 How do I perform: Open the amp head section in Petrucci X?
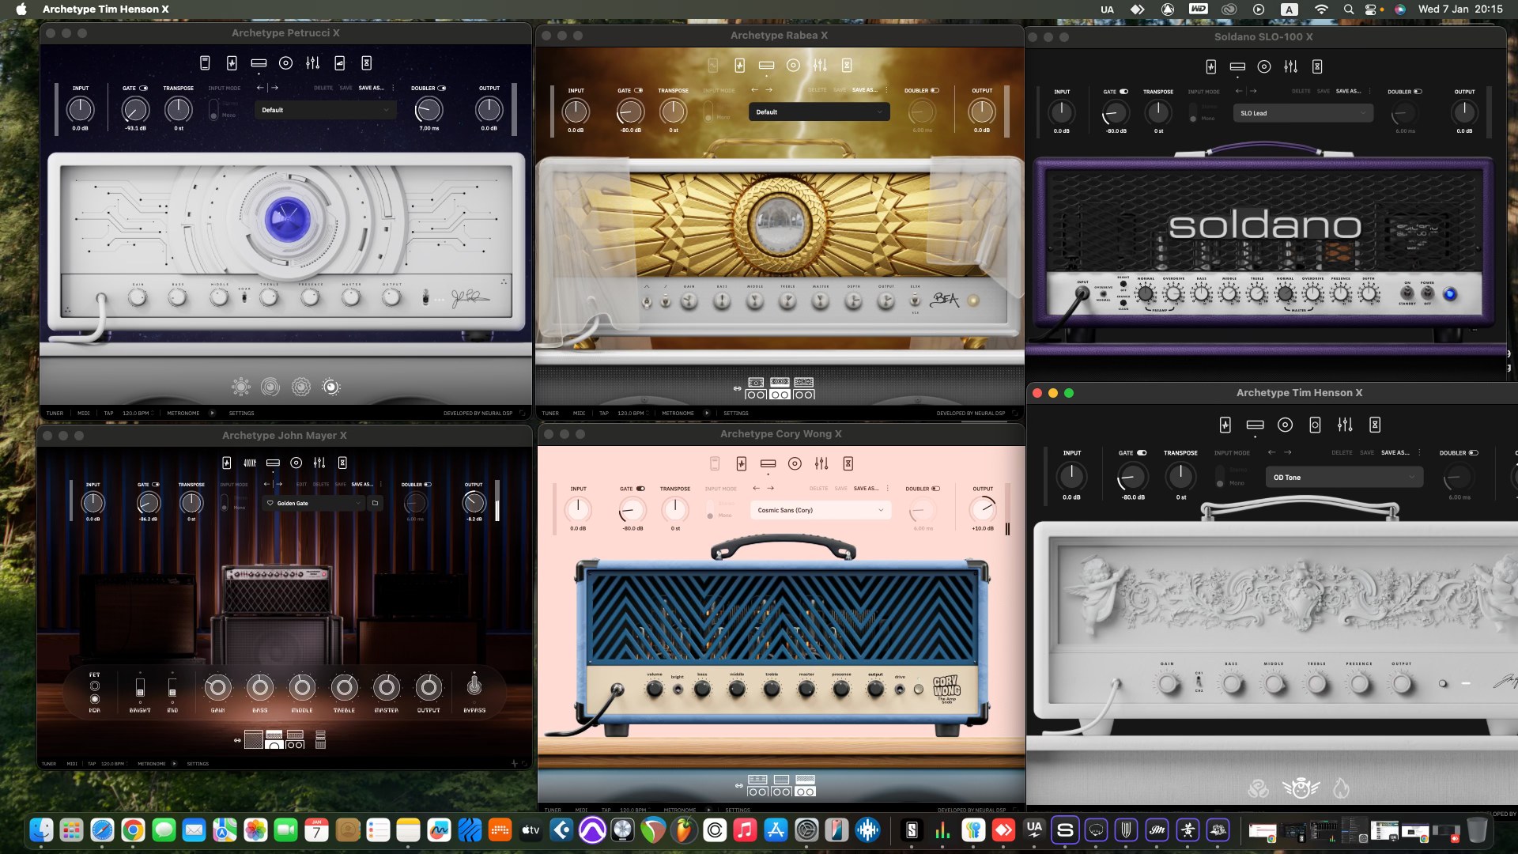pyautogui.click(x=259, y=63)
